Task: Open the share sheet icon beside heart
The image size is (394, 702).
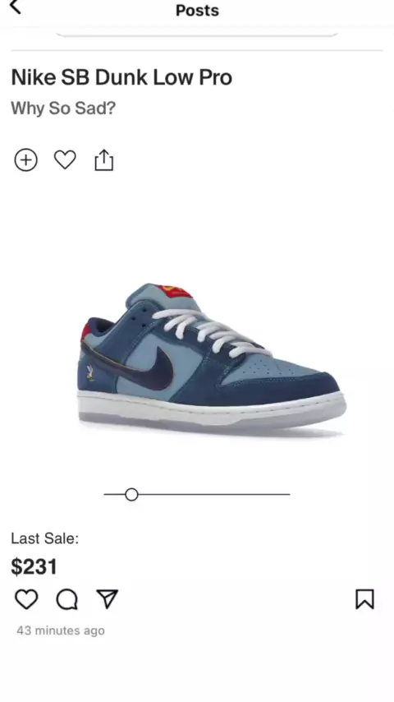Action: coord(103,159)
